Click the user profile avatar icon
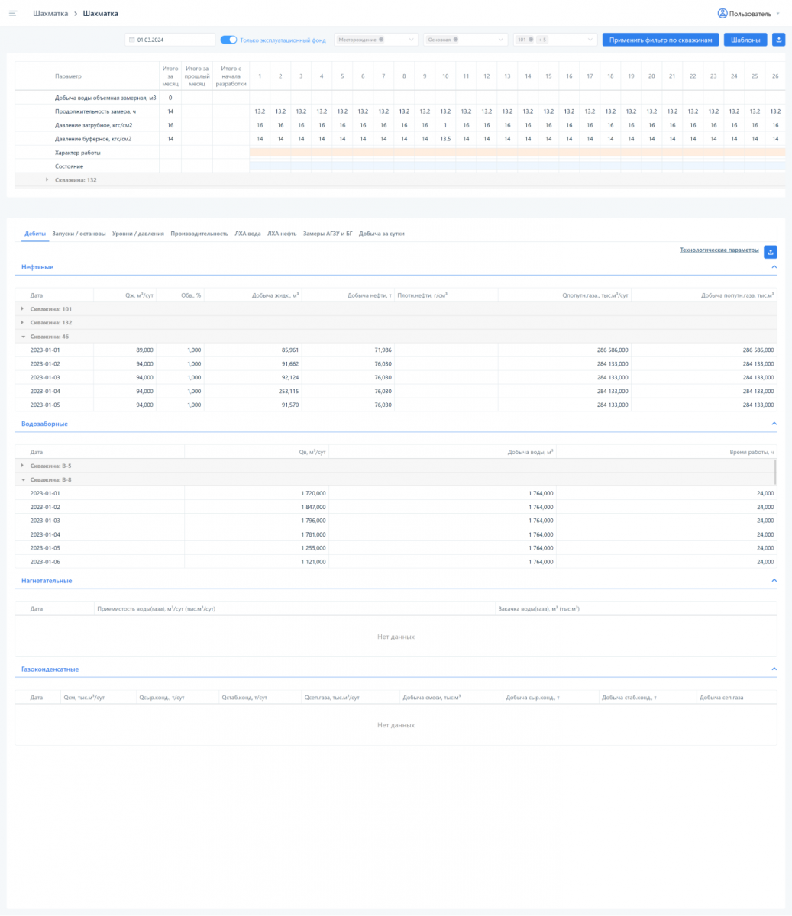792x916 pixels. pyautogui.click(x=722, y=14)
